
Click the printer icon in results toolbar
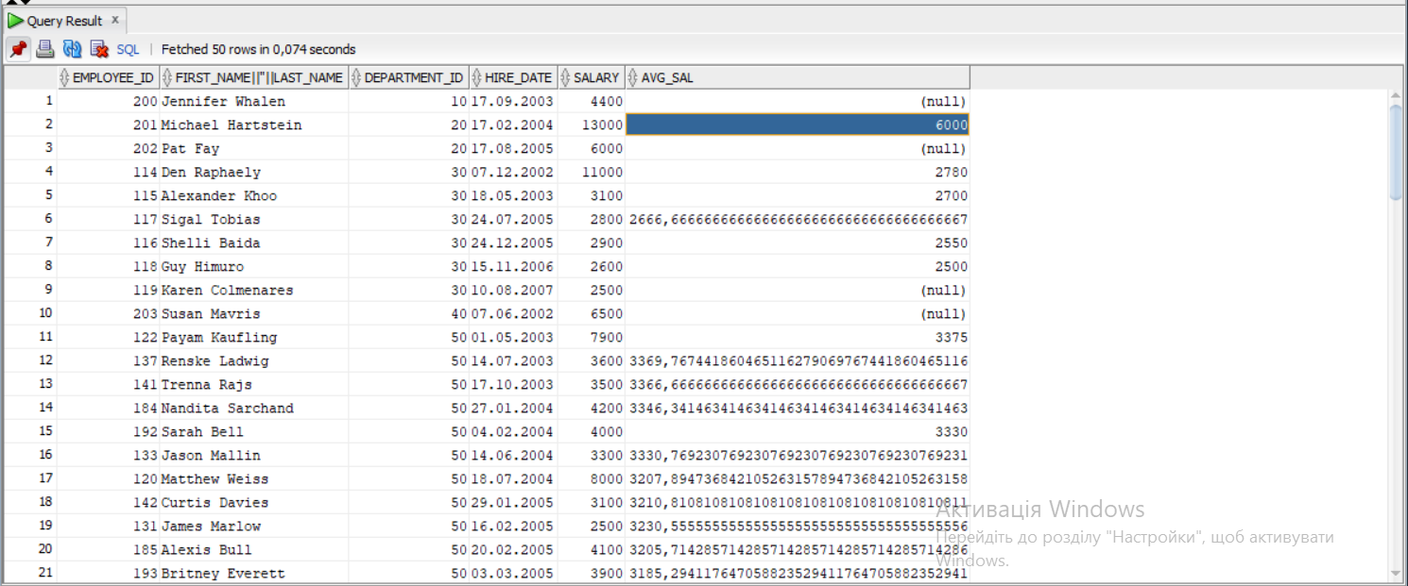pyautogui.click(x=45, y=49)
